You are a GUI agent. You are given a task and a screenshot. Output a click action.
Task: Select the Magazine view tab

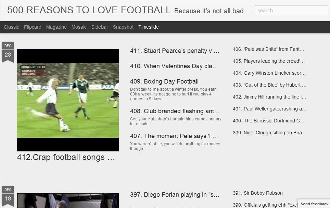click(56, 27)
